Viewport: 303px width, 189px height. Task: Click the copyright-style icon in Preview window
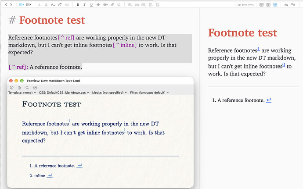(11, 88)
